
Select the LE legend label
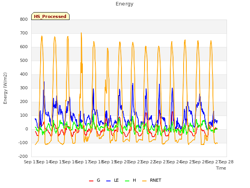pos(116,180)
